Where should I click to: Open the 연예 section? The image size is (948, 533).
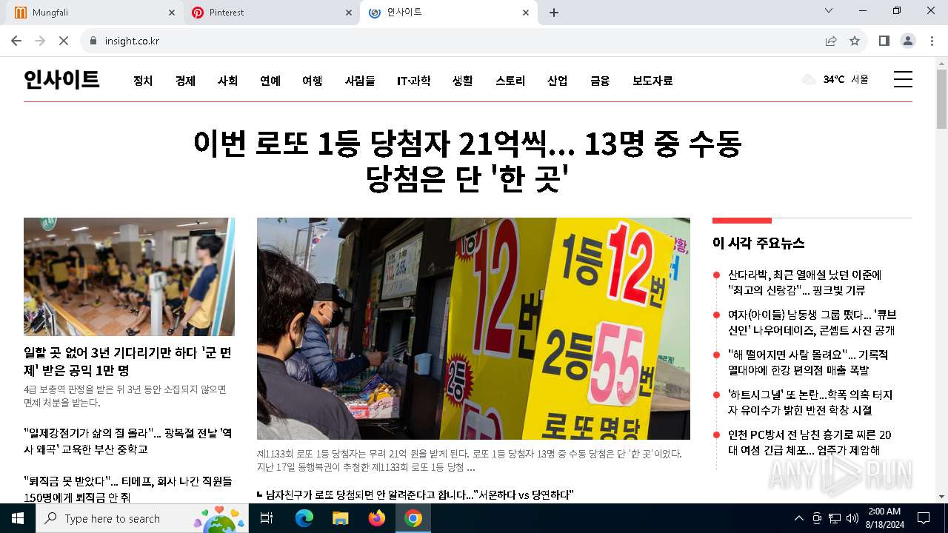click(x=270, y=81)
